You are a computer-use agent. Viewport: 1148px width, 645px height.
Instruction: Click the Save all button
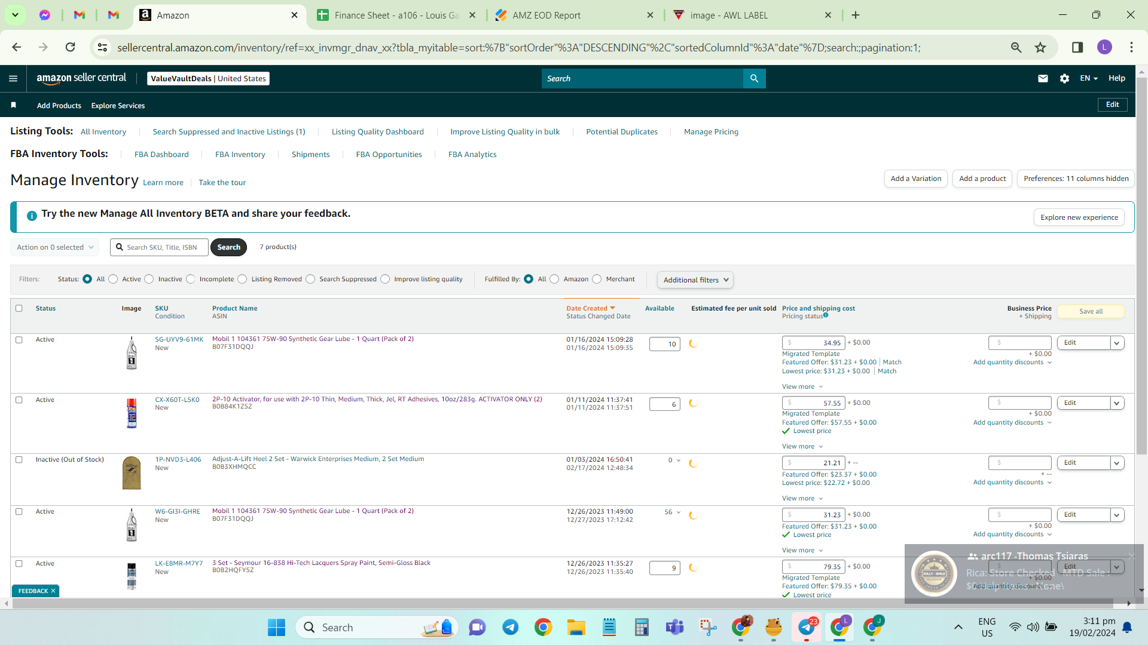coord(1091,311)
